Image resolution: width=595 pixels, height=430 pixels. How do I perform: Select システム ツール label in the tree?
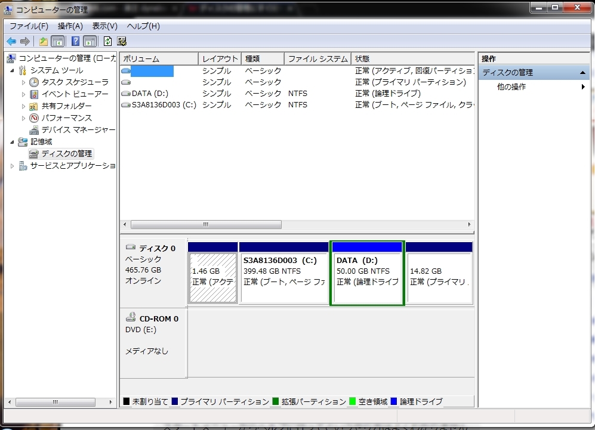coord(57,70)
